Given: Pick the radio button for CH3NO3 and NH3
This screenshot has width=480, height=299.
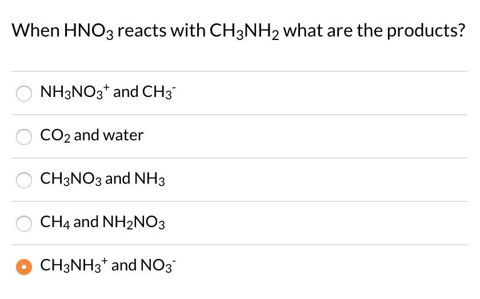Looking at the screenshot, I should [x=24, y=180].
